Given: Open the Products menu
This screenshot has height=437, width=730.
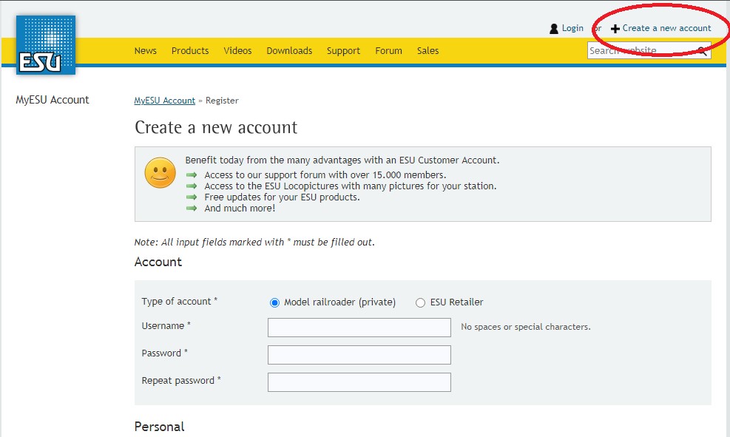Looking at the screenshot, I should (x=190, y=51).
